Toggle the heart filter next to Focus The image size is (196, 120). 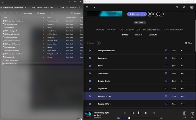99,43
